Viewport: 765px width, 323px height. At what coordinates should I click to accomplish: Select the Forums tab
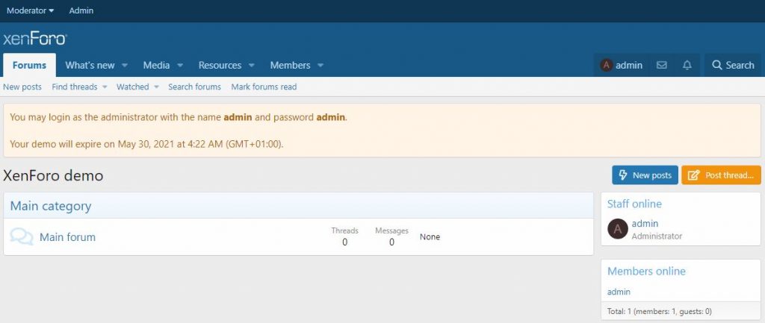(x=29, y=65)
